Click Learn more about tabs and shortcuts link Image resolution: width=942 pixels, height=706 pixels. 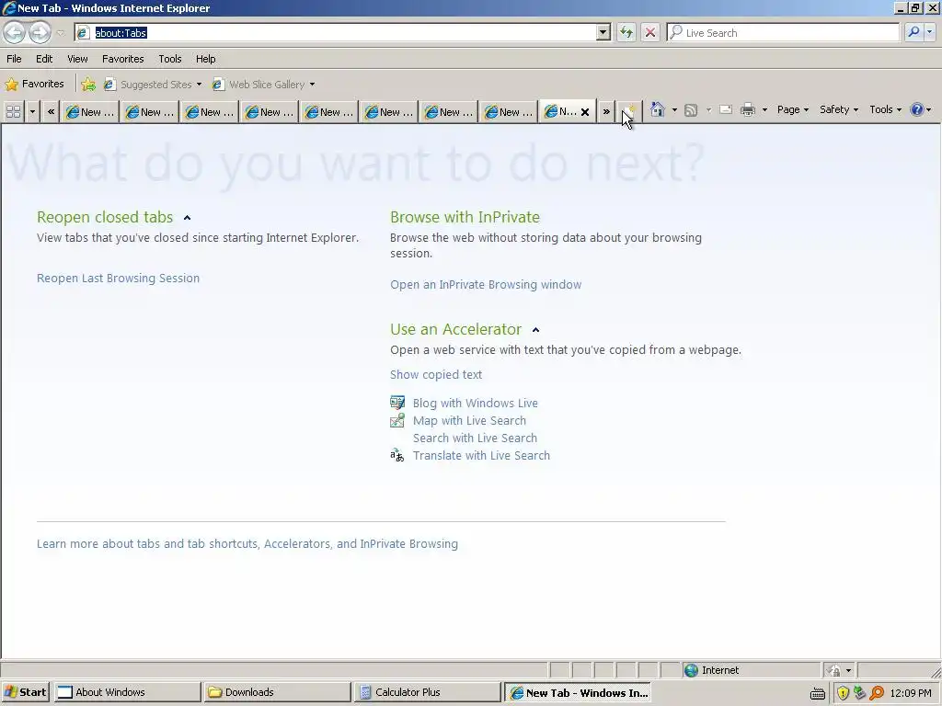[x=247, y=544]
